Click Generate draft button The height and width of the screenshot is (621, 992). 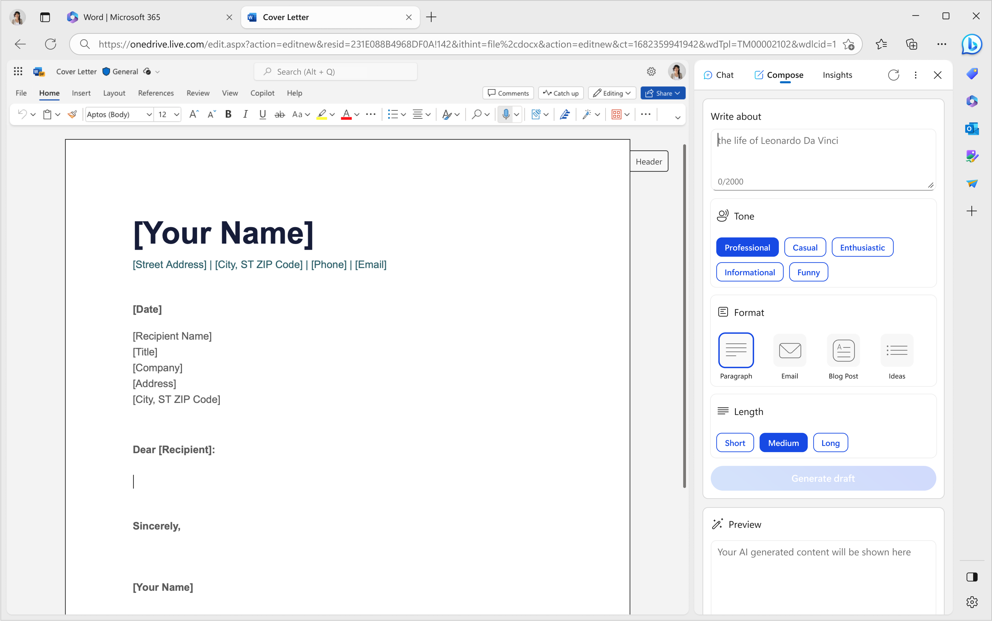point(822,478)
